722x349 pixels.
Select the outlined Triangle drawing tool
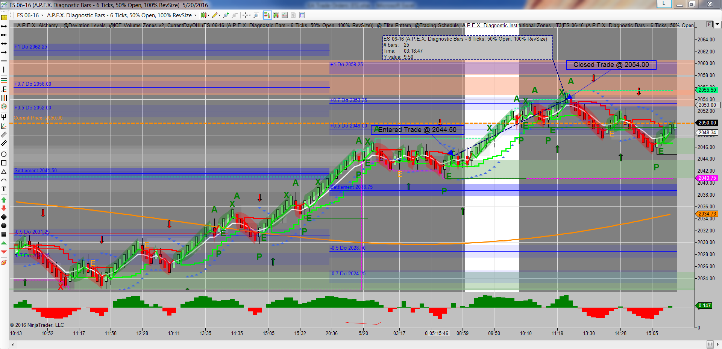[x=4, y=171]
